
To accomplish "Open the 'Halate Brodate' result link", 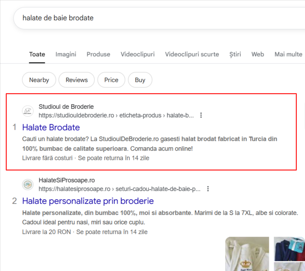I will (x=51, y=127).
